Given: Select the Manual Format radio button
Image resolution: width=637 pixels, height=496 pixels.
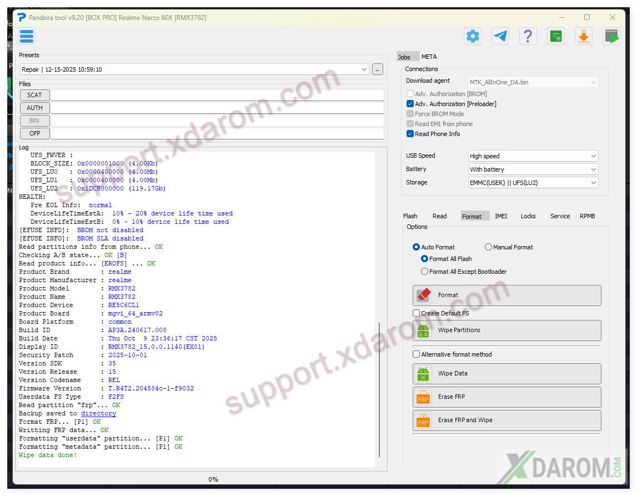Looking at the screenshot, I should (489, 247).
